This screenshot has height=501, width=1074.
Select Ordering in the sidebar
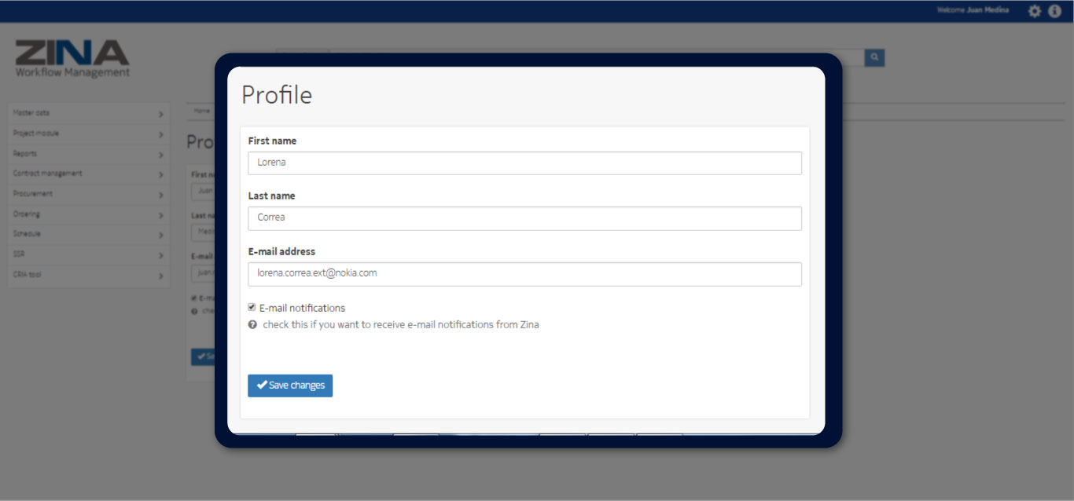tap(27, 214)
